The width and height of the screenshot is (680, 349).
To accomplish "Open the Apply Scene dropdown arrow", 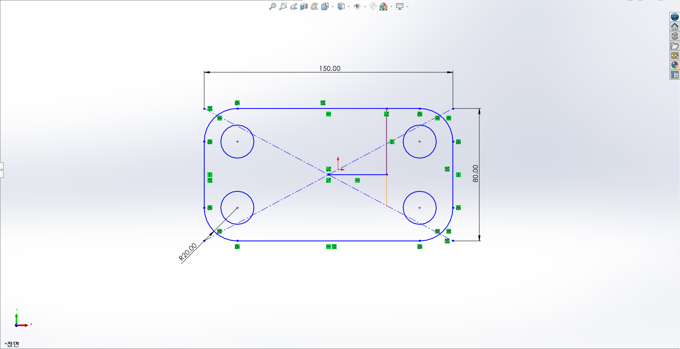I will 391,7.
